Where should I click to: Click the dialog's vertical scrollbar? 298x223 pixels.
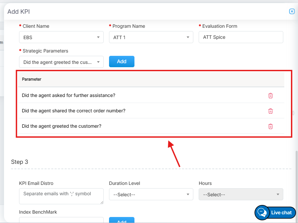point(296,181)
